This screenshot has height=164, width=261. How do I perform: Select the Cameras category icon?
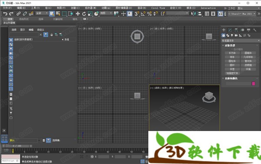pyautogui.click(x=236, y=36)
